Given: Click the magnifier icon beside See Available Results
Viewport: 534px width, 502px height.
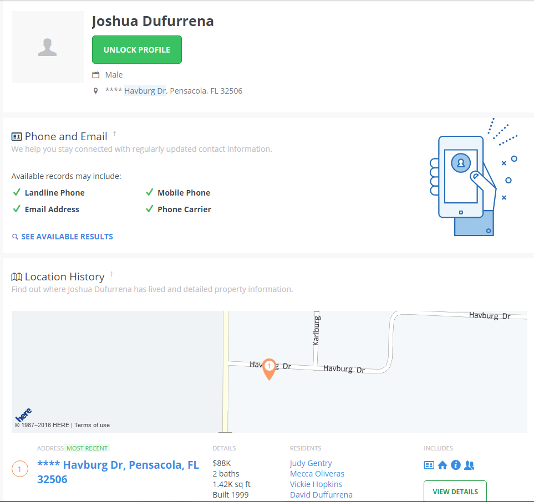Looking at the screenshot, I should (15, 237).
